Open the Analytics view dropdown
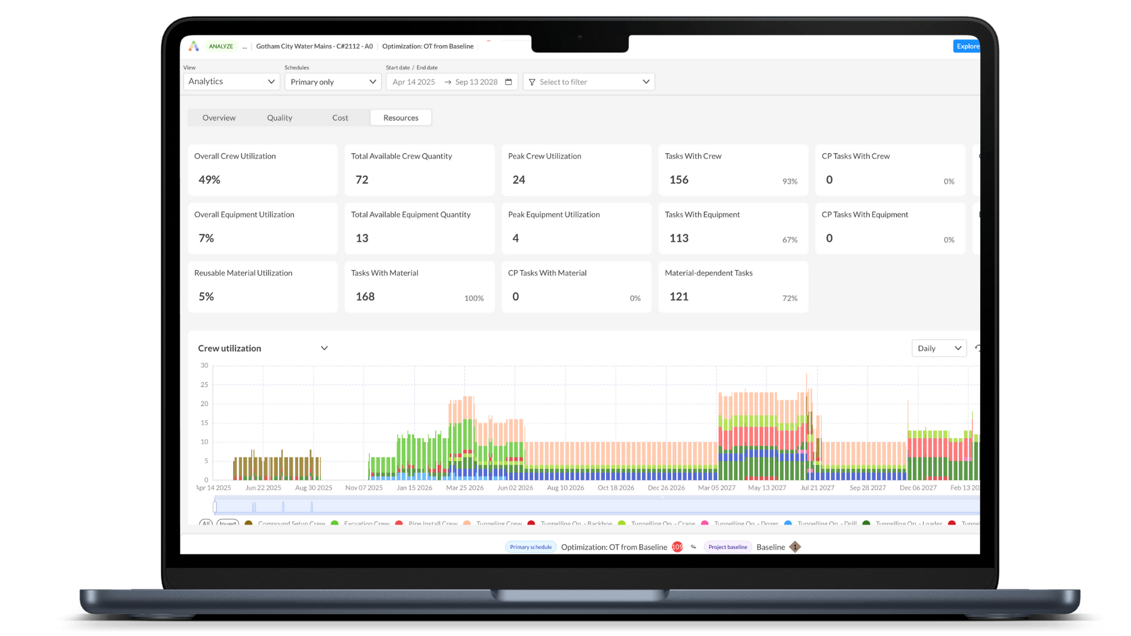Viewport: 1131px width, 636px height. [231, 82]
